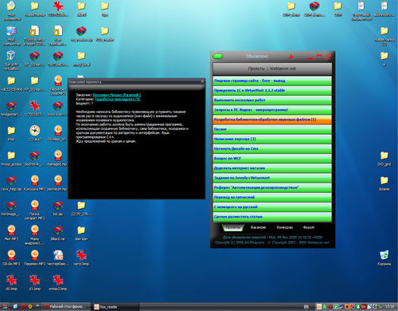
Task: Open project 'Перевод на греческий'
Action: pyautogui.click(x=272, y=197)
